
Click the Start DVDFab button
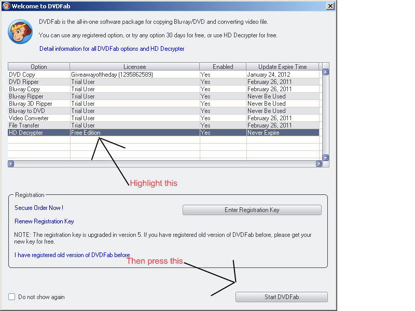282,297
